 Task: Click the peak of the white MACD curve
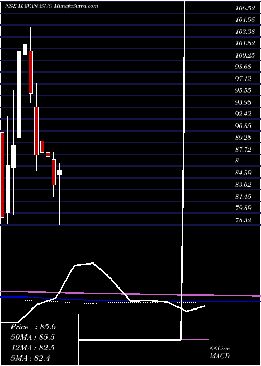click(93, 263)
